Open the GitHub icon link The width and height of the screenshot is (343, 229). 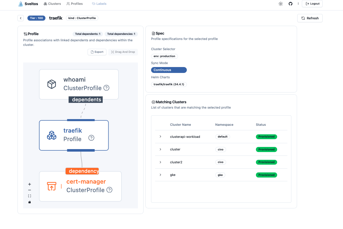[290, 4]
